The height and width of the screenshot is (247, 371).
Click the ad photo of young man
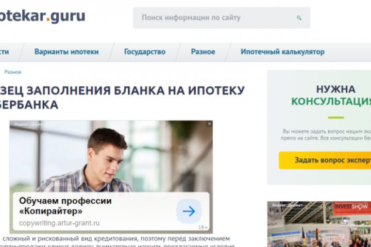(111, 156)
